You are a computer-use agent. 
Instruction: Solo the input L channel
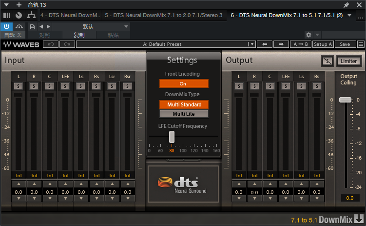(18, 86)
